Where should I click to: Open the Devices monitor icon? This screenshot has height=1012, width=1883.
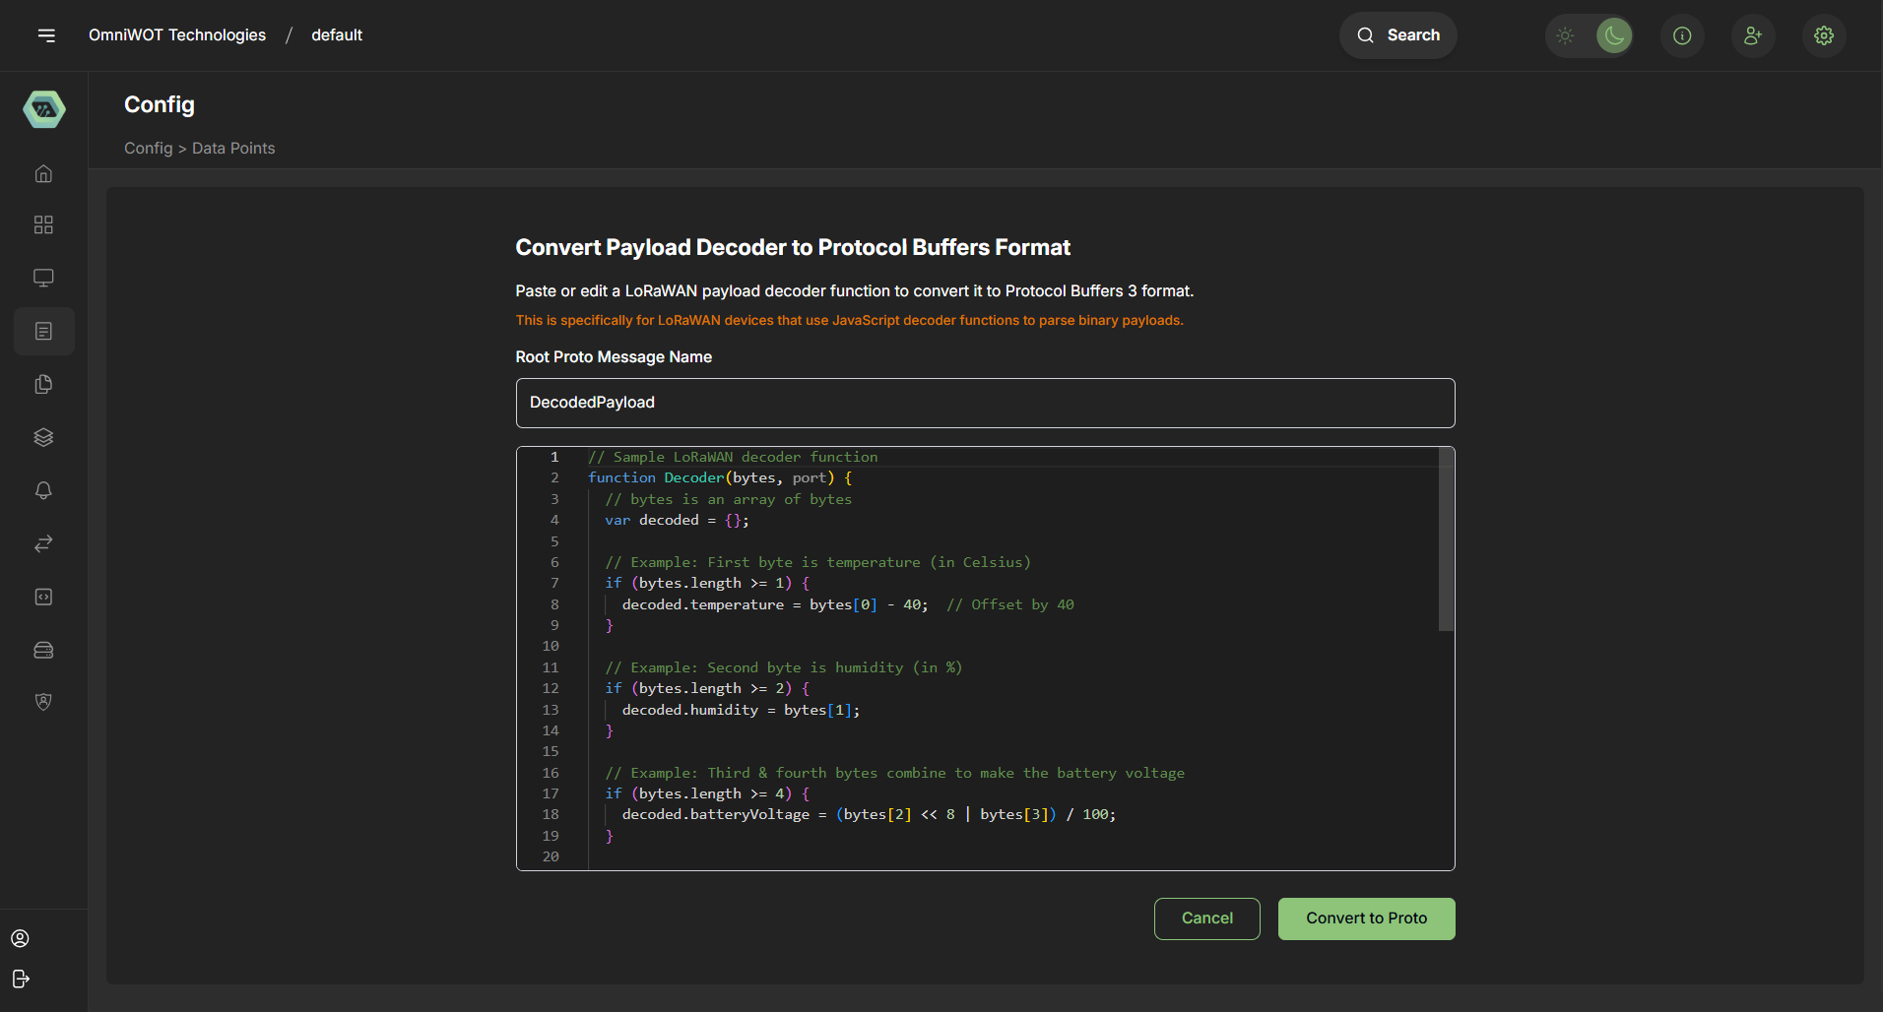pos(43,278)
